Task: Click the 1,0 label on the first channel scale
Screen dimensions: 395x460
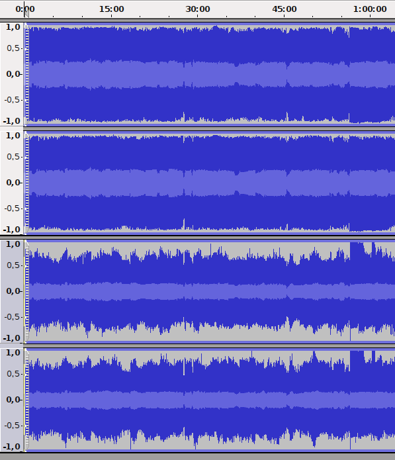Action: click(13, 27)
